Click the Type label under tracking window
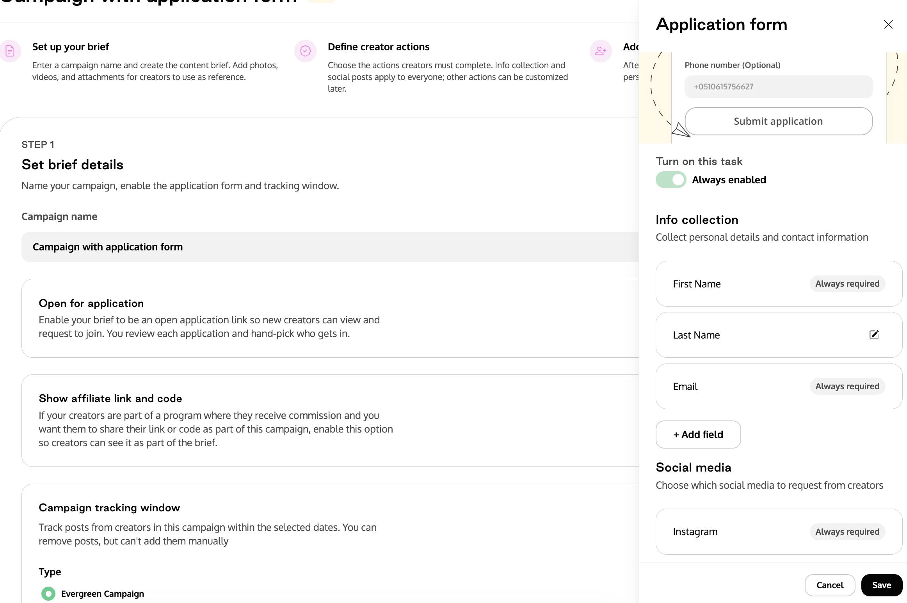This screenshot has width=907, height=603. [x=50, y=572]
